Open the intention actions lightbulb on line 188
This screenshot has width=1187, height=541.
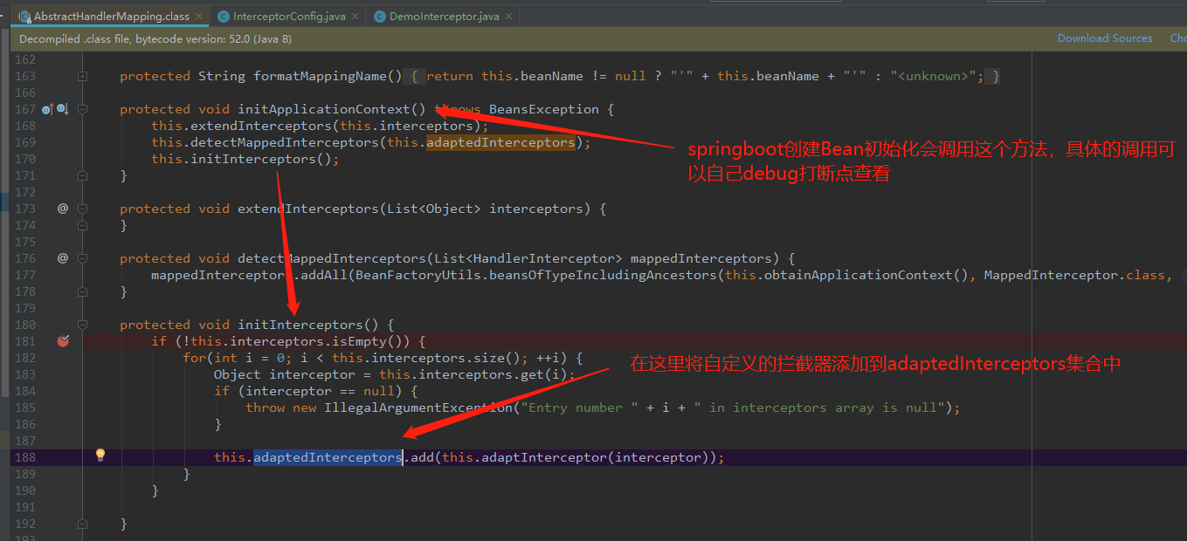100,455
